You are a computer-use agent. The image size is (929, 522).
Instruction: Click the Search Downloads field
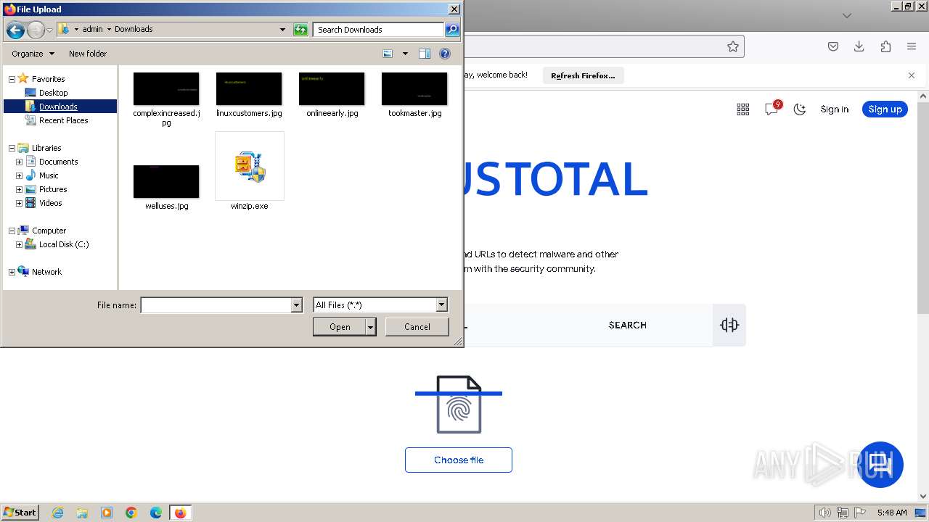coord(378,30)
